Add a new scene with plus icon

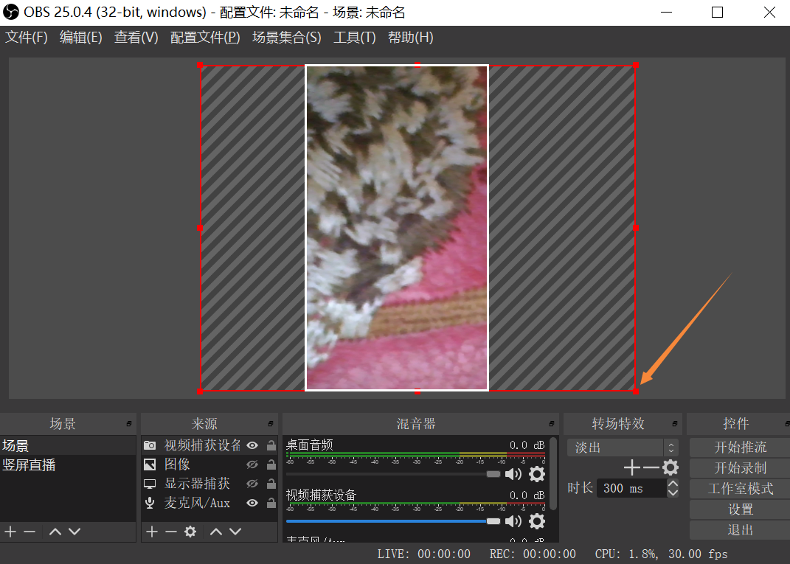[10, 532]
